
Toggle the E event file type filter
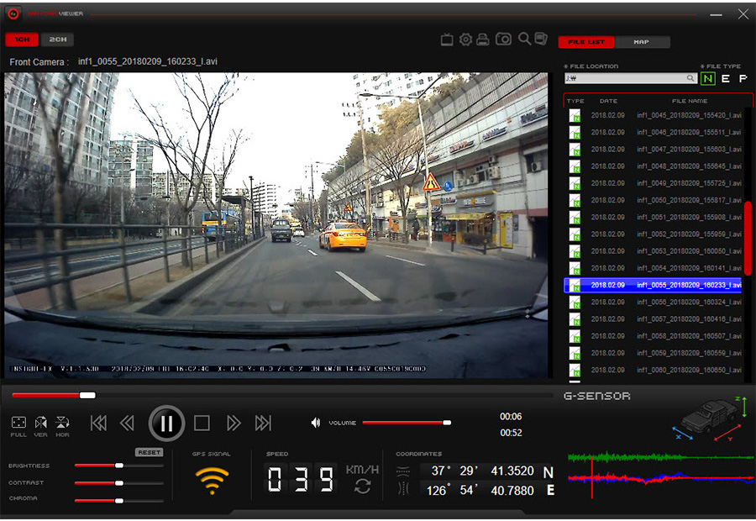click(725, 78)
